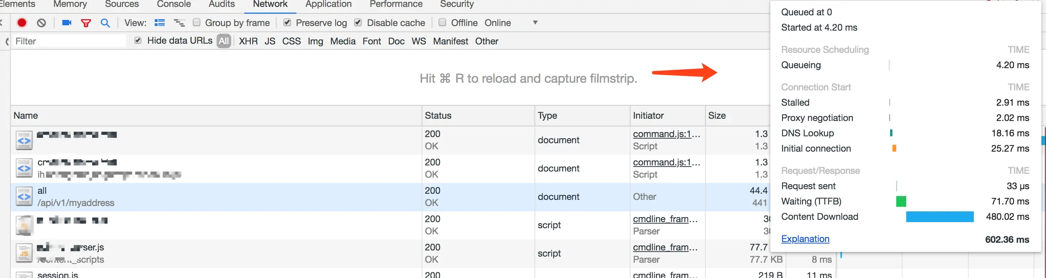Filter requests by XHR
Image resolution: width=1046 pixels, height=278 pixels.
248,41
